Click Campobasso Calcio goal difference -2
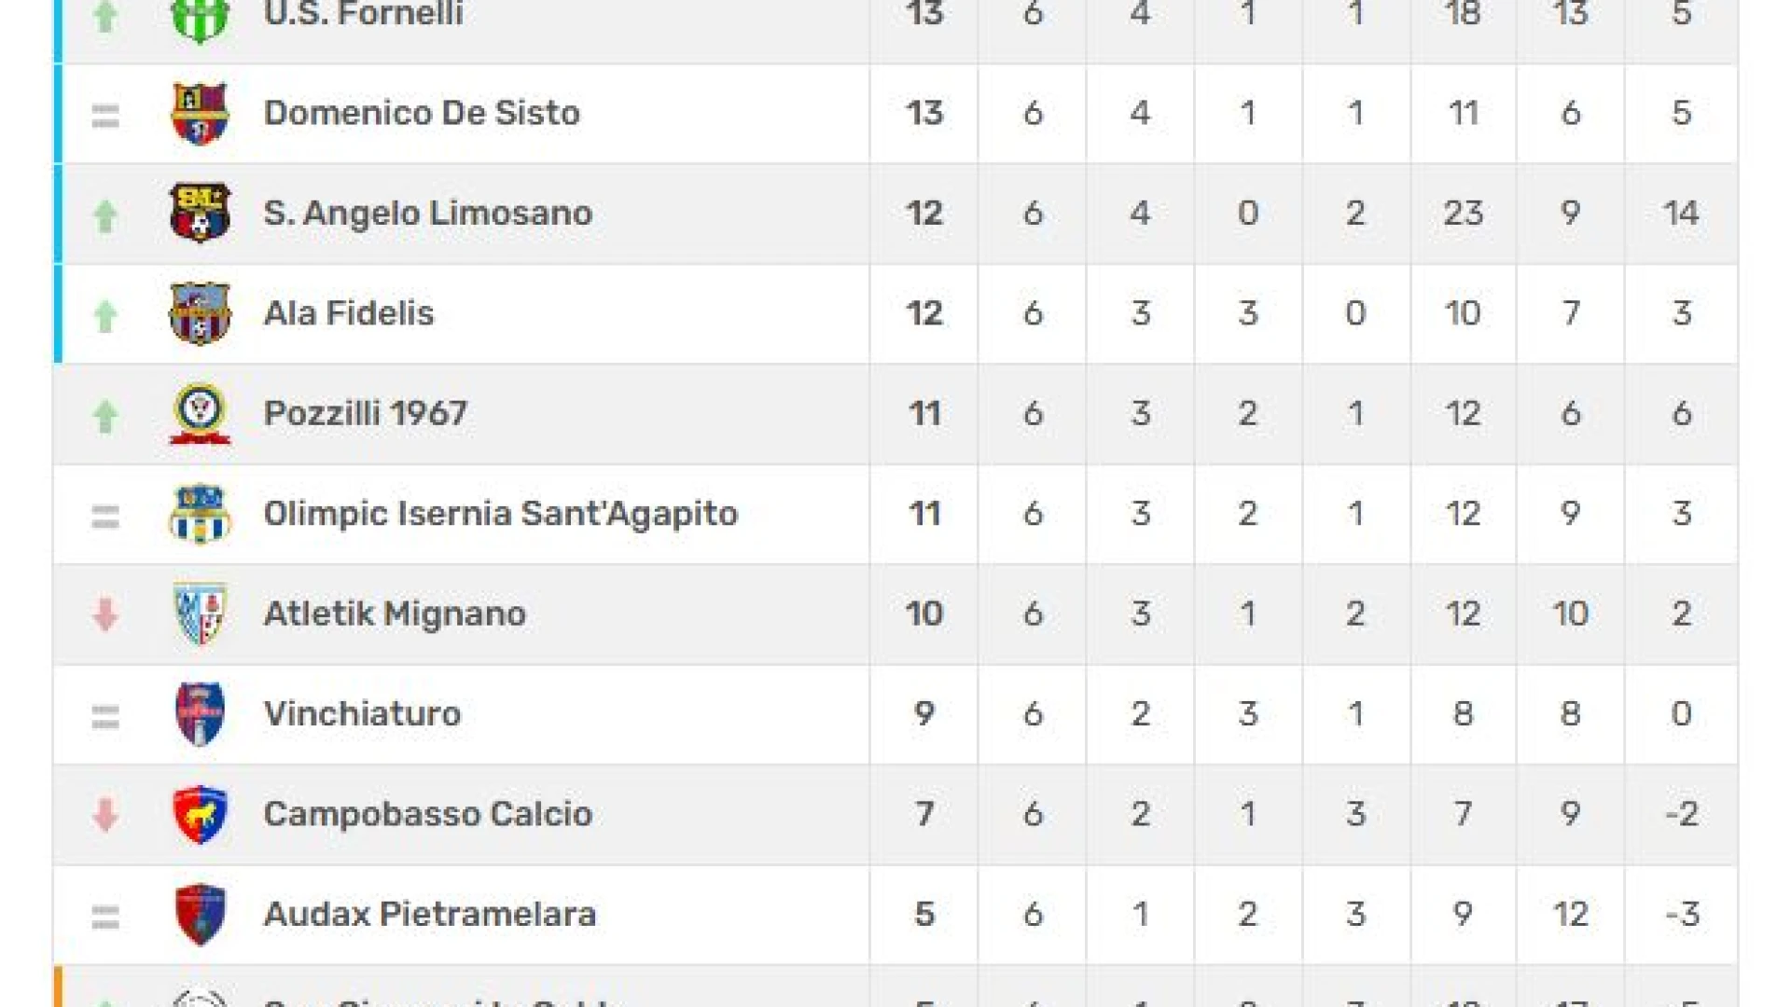This screenshot has width=1791, height=1007. point(1681,814)
